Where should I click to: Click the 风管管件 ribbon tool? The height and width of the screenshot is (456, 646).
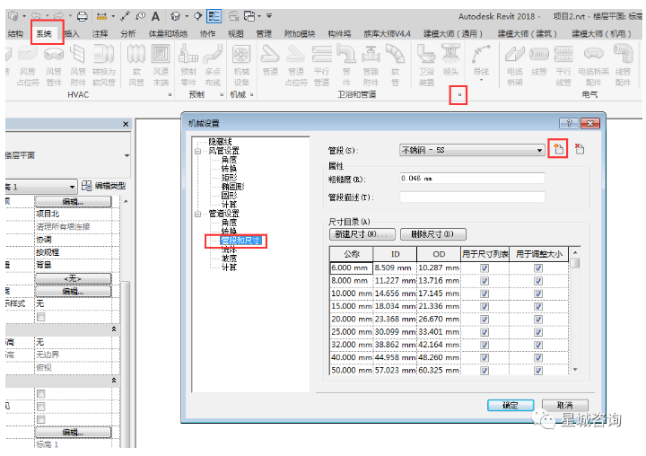point(54,66)
